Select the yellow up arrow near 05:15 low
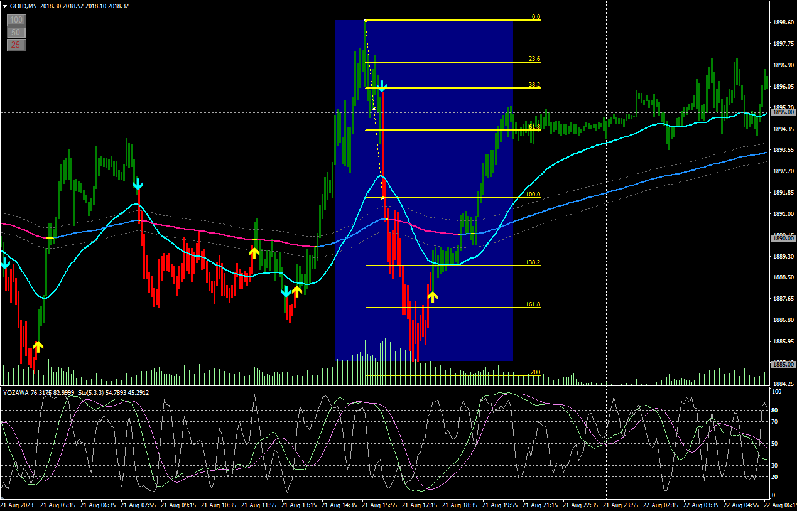The height and width of the screenshot is (511, 797). pos(38,346)
